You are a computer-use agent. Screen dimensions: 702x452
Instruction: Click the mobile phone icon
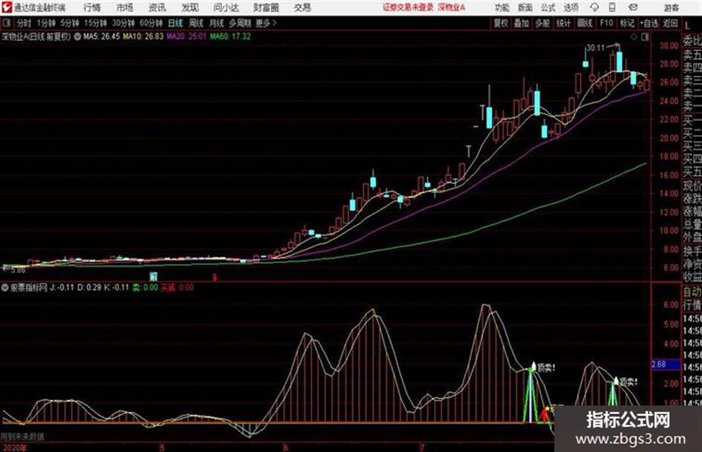click(612, 7)
